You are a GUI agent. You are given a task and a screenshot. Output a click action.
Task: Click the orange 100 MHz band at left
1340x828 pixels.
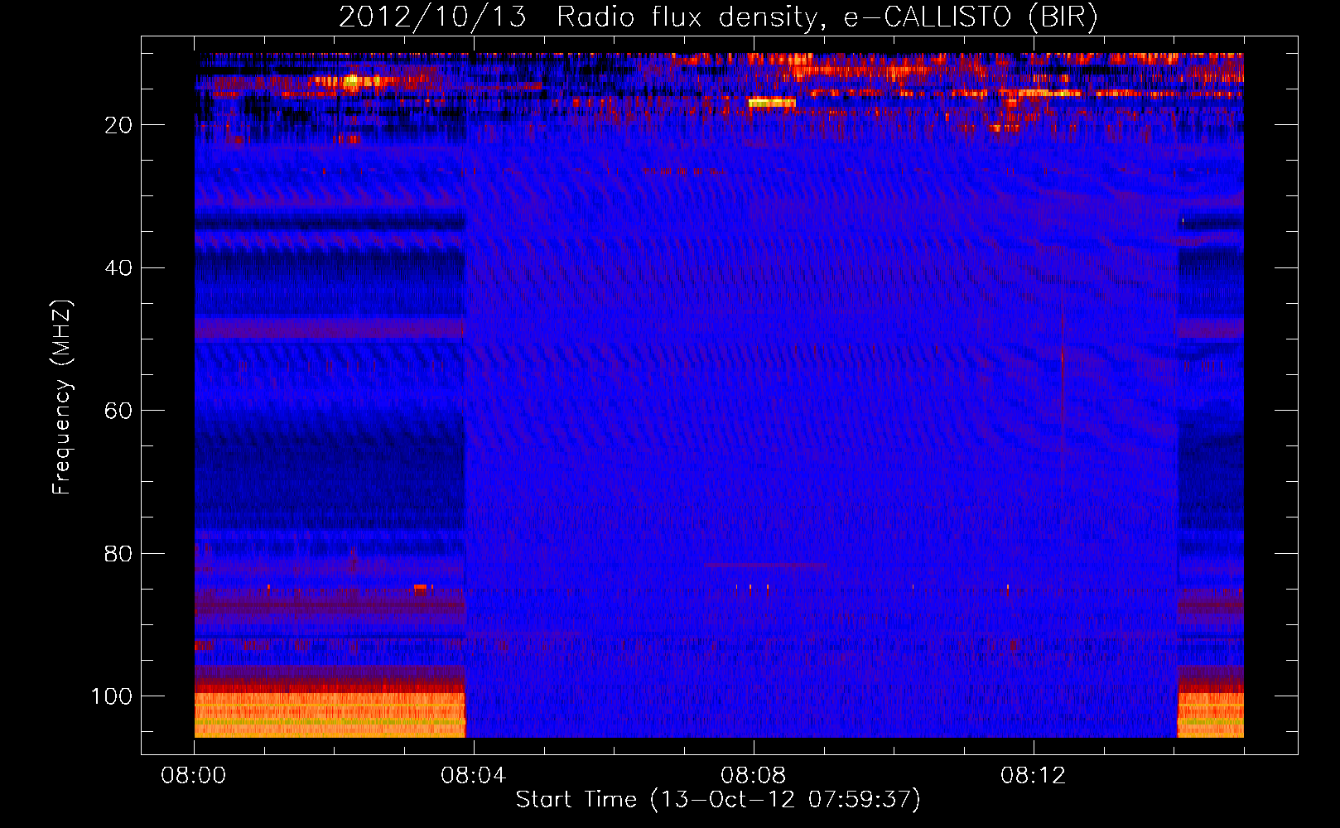coord(330,714)
